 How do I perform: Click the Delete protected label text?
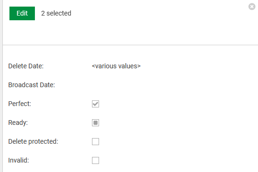[33, 141]
